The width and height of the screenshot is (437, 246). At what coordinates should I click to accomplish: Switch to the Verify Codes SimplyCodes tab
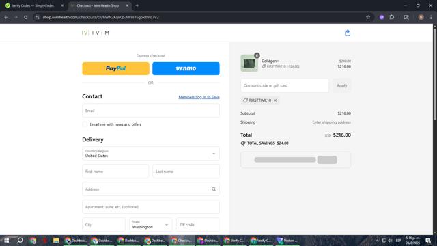[33, 5]
